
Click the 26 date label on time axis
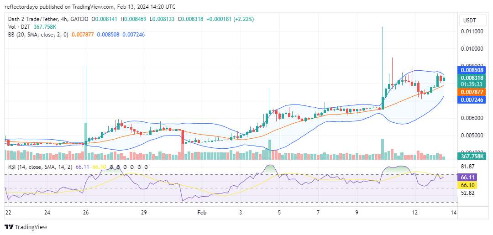click(86, 213)
